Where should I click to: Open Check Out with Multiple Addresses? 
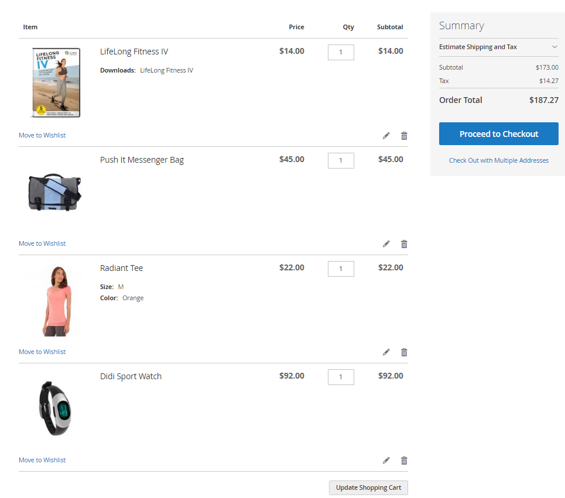point(498,160)
